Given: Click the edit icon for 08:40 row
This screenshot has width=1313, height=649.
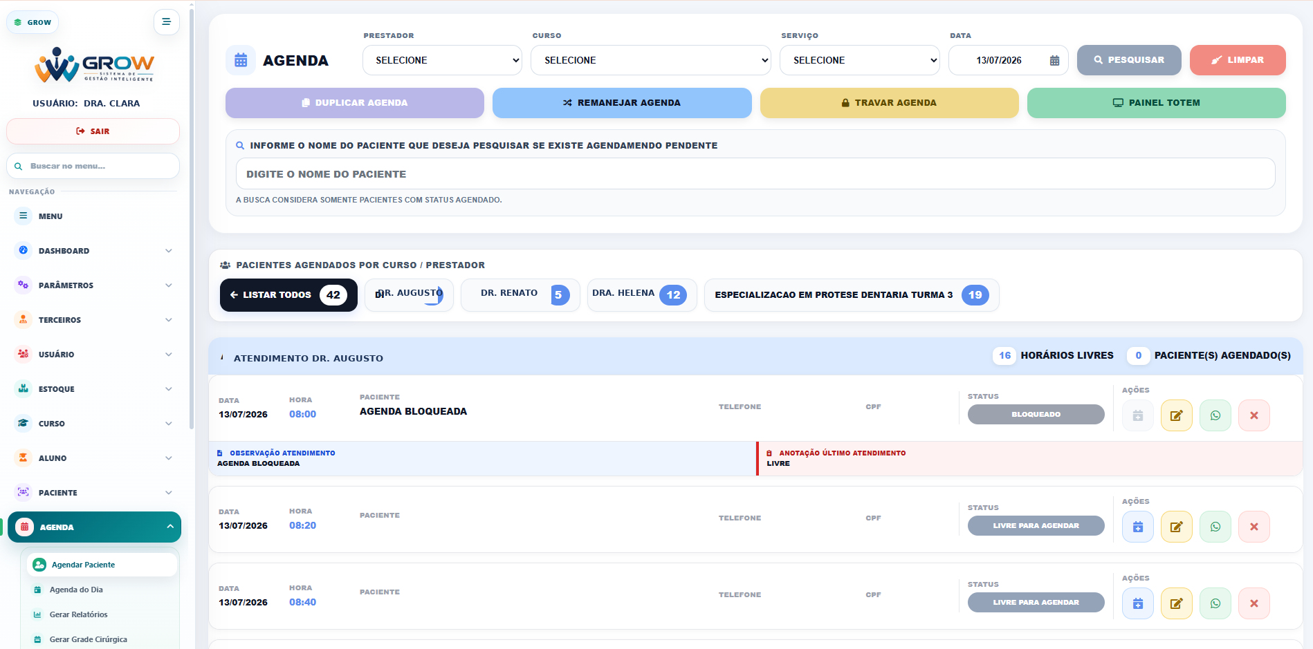Looking at the screenshot, I should click(x=1176, y=603).
